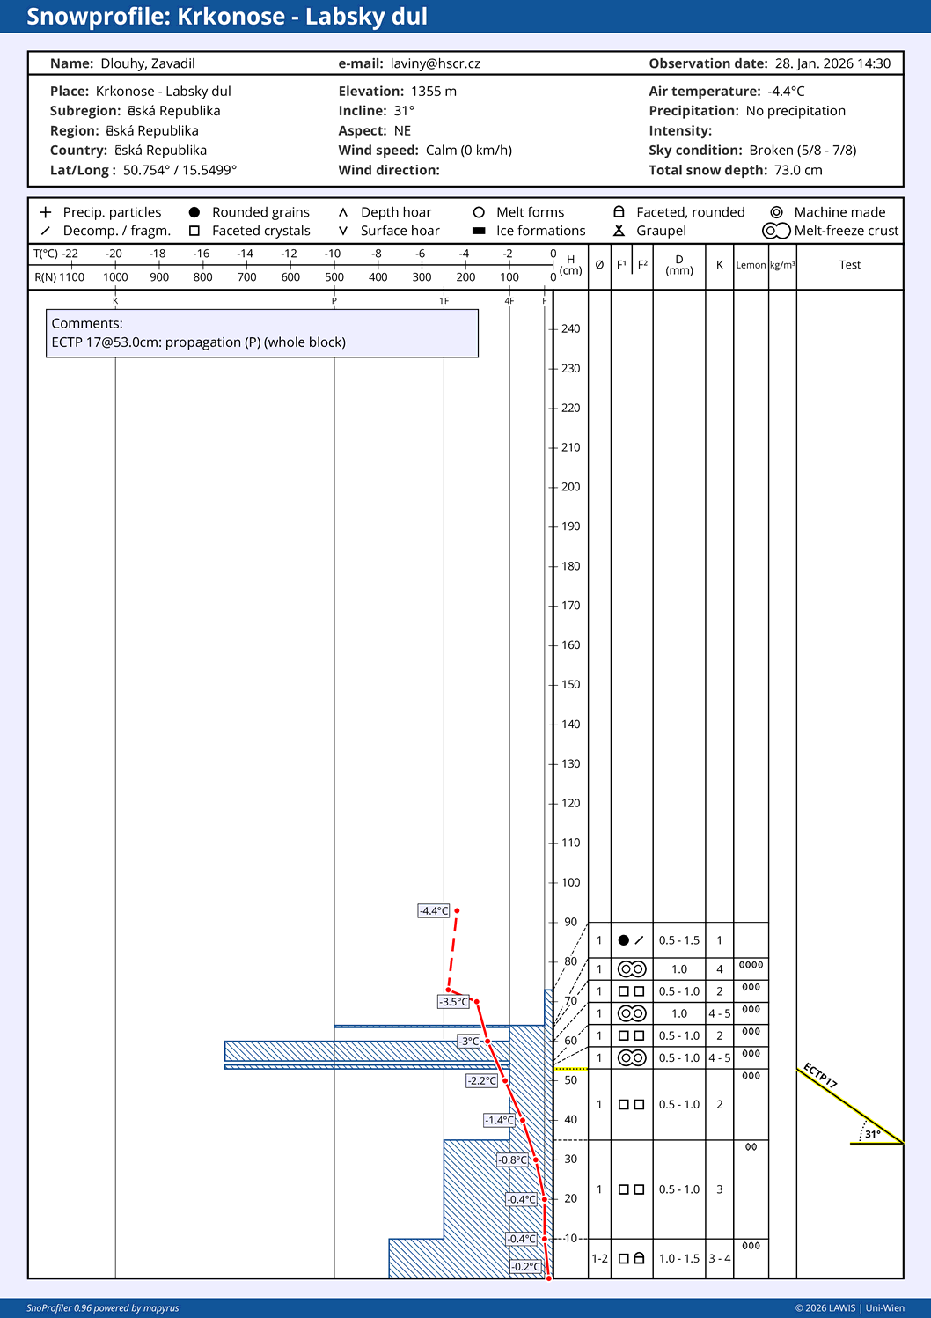Viewport: 931px width, 1318px height.
Task: Select the Graupel legend icon
Action: (619, 231)
